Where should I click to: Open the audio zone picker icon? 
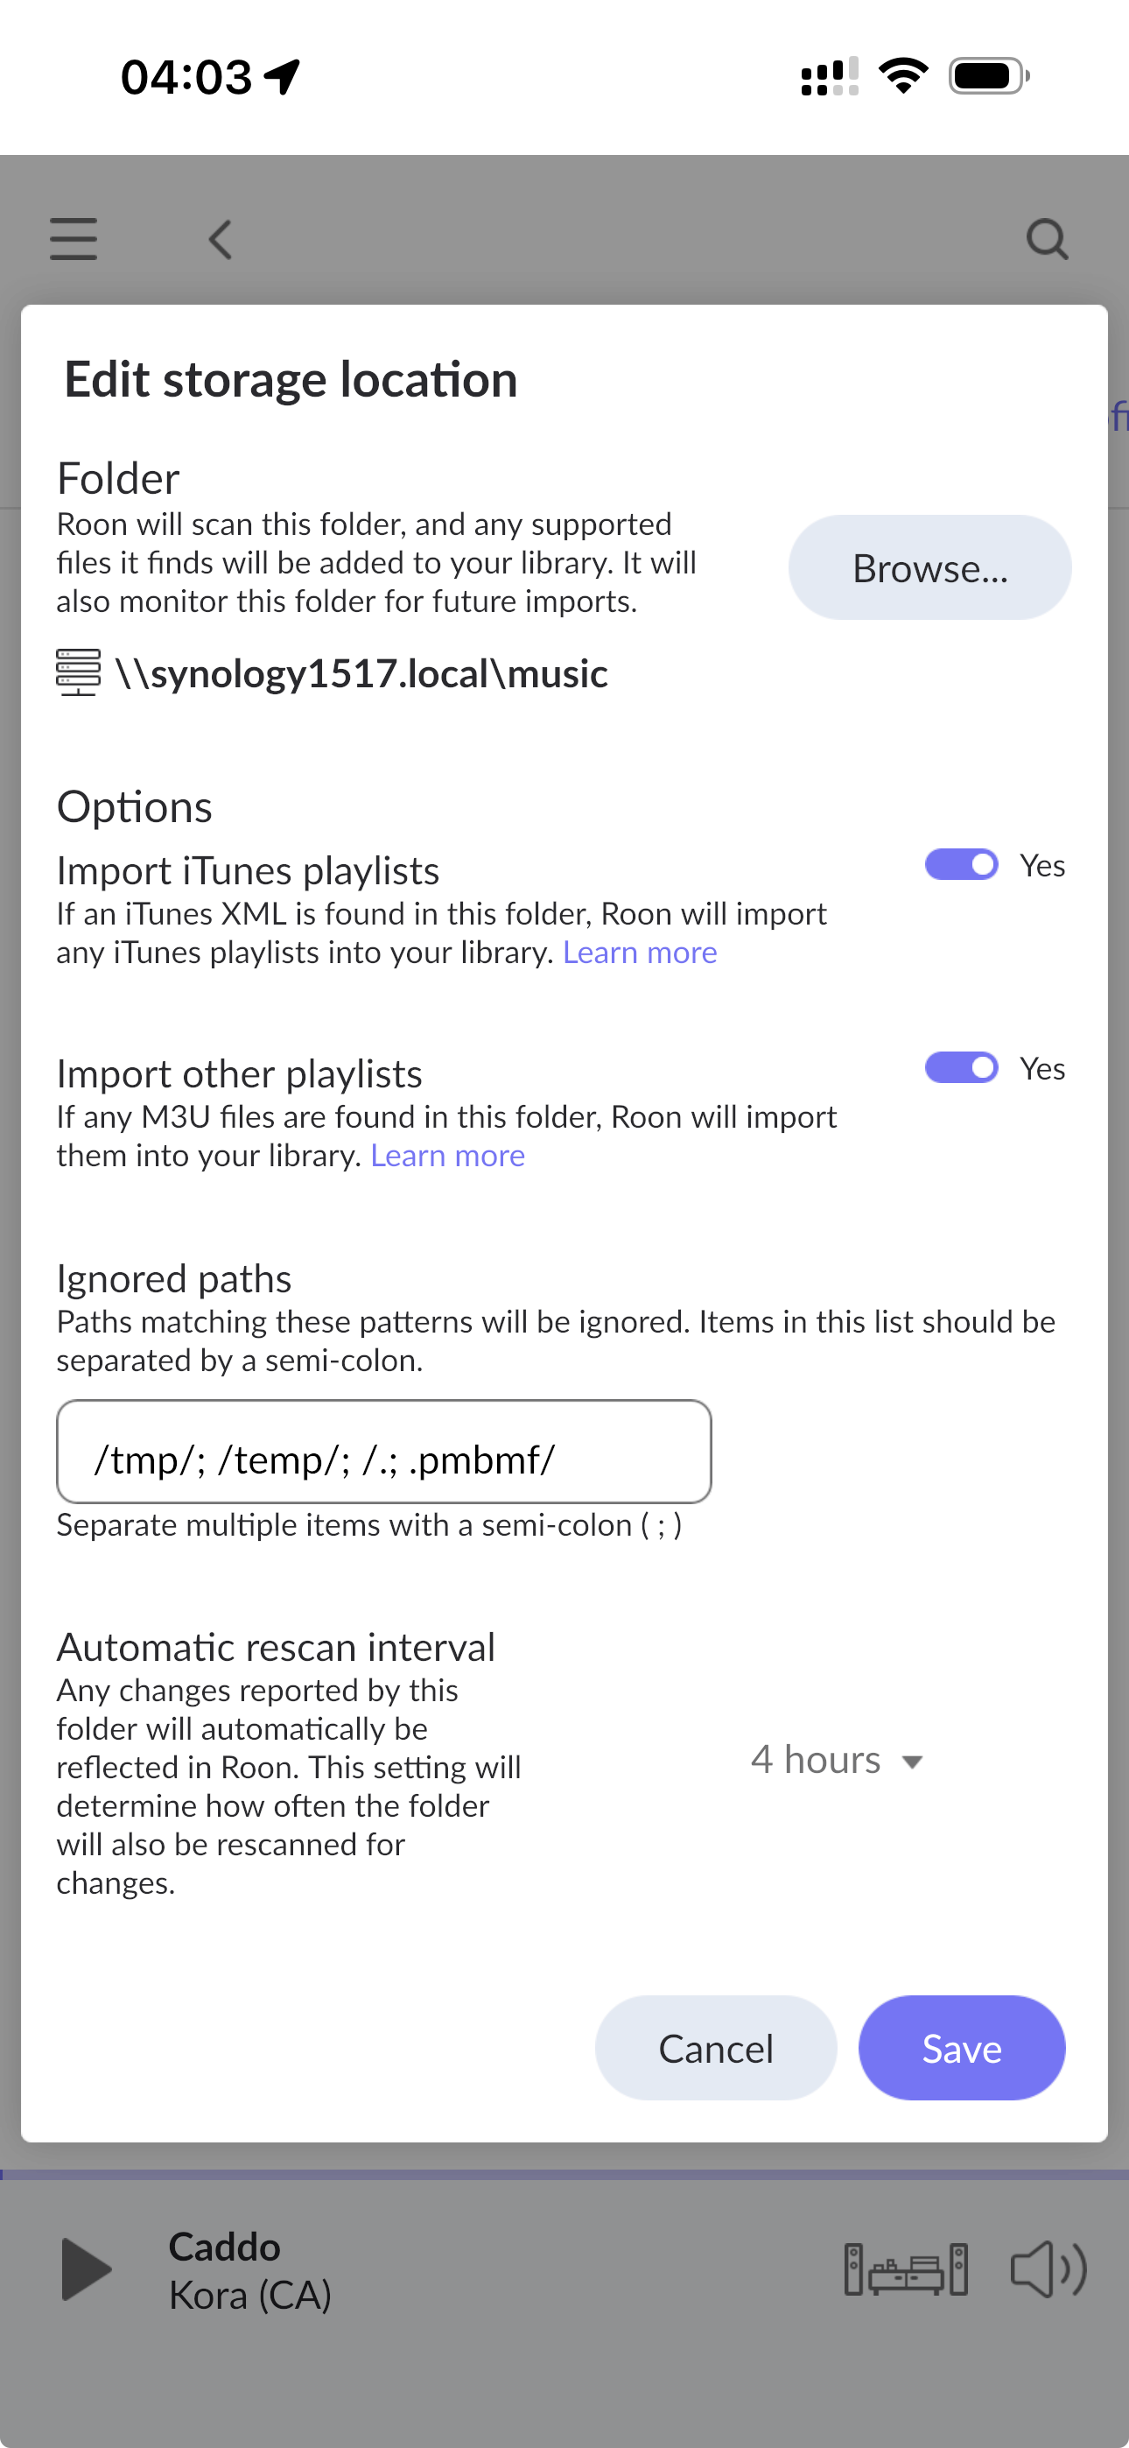[906, 2269]
